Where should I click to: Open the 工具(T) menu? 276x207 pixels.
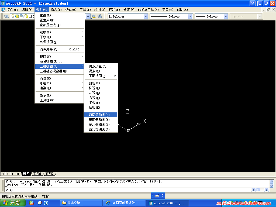pyautogui.click(x=85, y=10)
